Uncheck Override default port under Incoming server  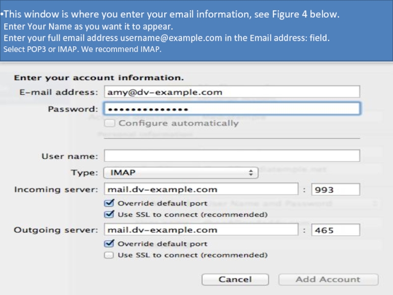click(x=109, y=203)
